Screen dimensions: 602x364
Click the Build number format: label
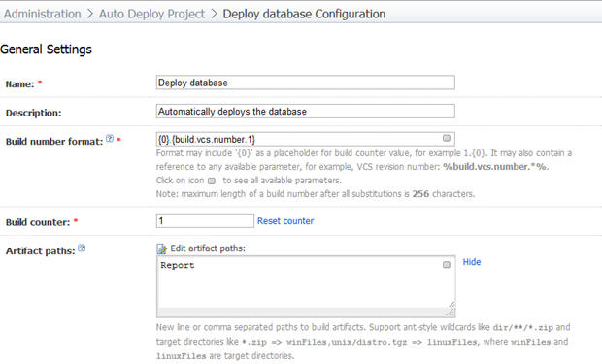(x=54, y=142)
